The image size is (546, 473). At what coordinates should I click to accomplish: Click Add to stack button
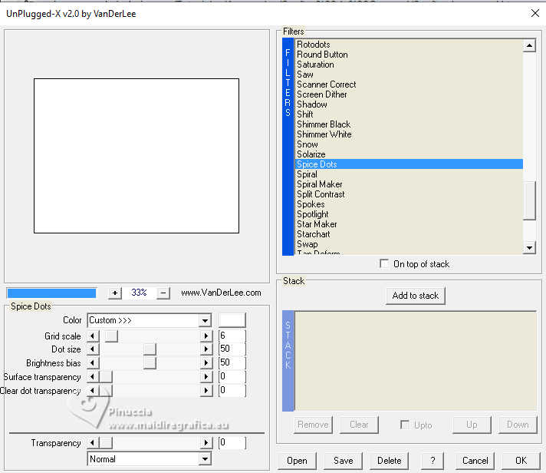[x=415, y=296]
